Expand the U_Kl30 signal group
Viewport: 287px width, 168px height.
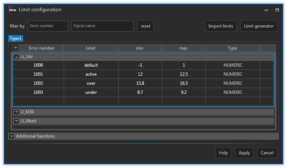pyautogui.click(x=16, y=112)
